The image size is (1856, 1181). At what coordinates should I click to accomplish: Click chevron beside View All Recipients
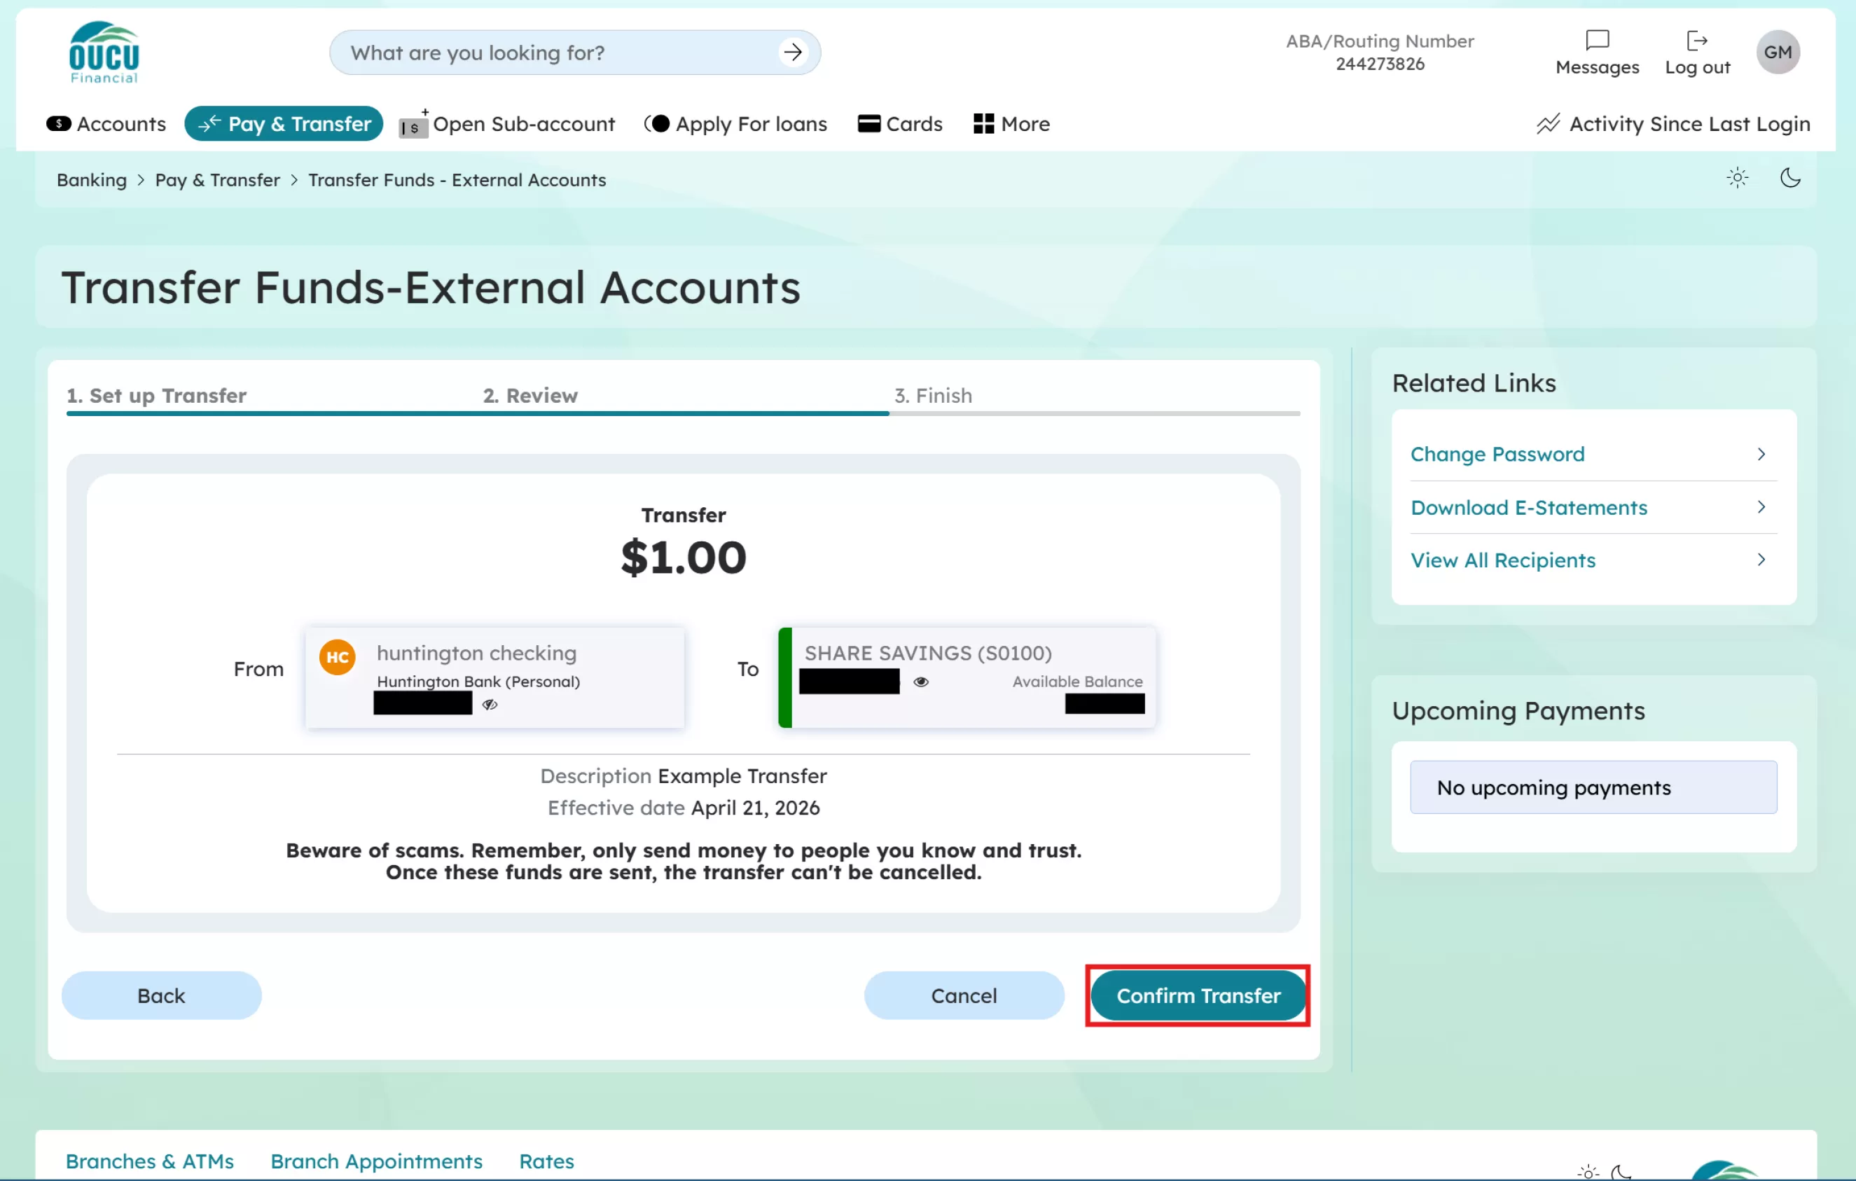point(1761,560)
